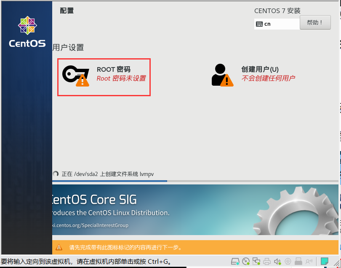The width and height of the screenshot is (341, 268).
Task: Click the VMware printer status icon
Action: pos(267,261)
